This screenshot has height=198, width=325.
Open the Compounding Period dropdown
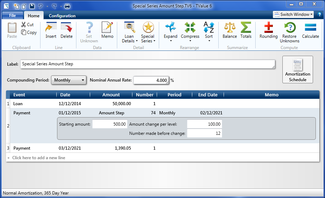[x=69, y=80]
